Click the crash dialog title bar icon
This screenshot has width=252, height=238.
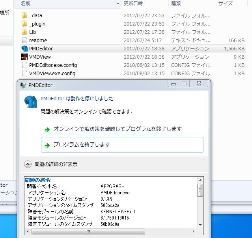click(x=23, y=85)
